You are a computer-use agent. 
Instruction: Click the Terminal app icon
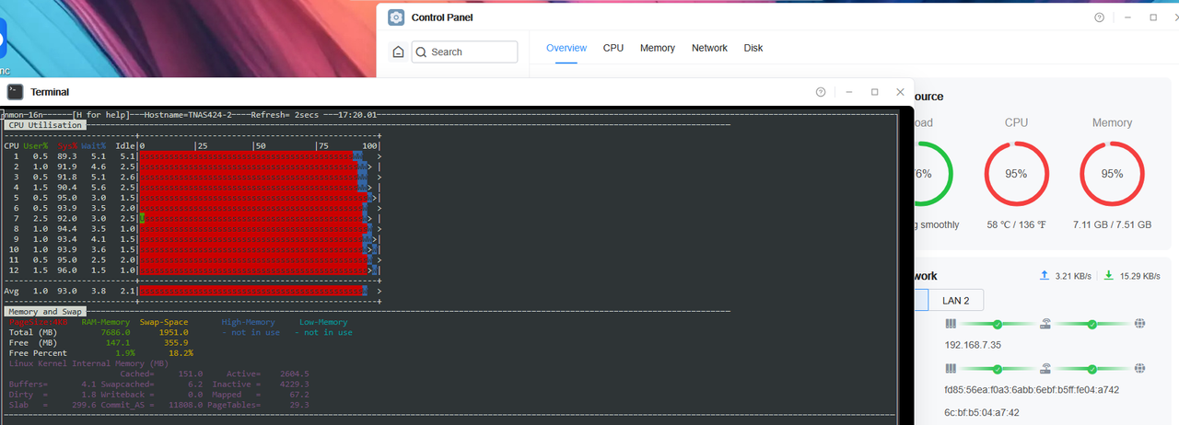pos(16,92)
